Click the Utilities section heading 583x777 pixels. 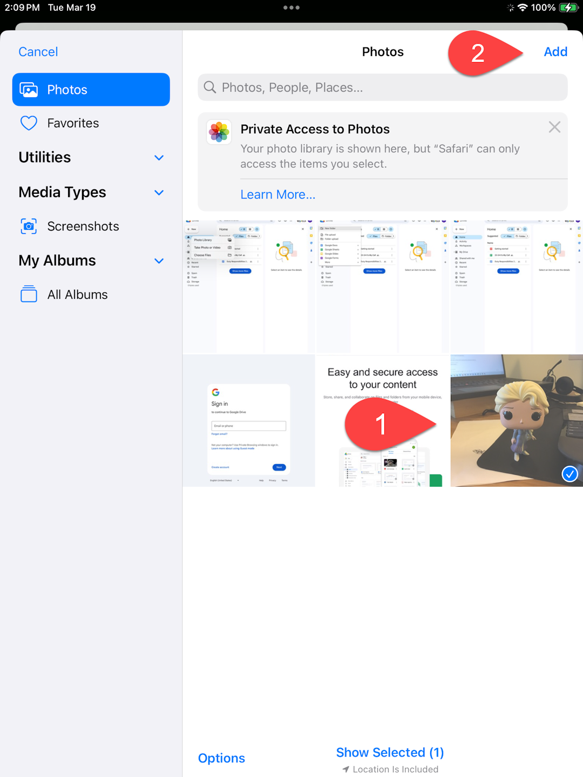[x=45, y=157]
